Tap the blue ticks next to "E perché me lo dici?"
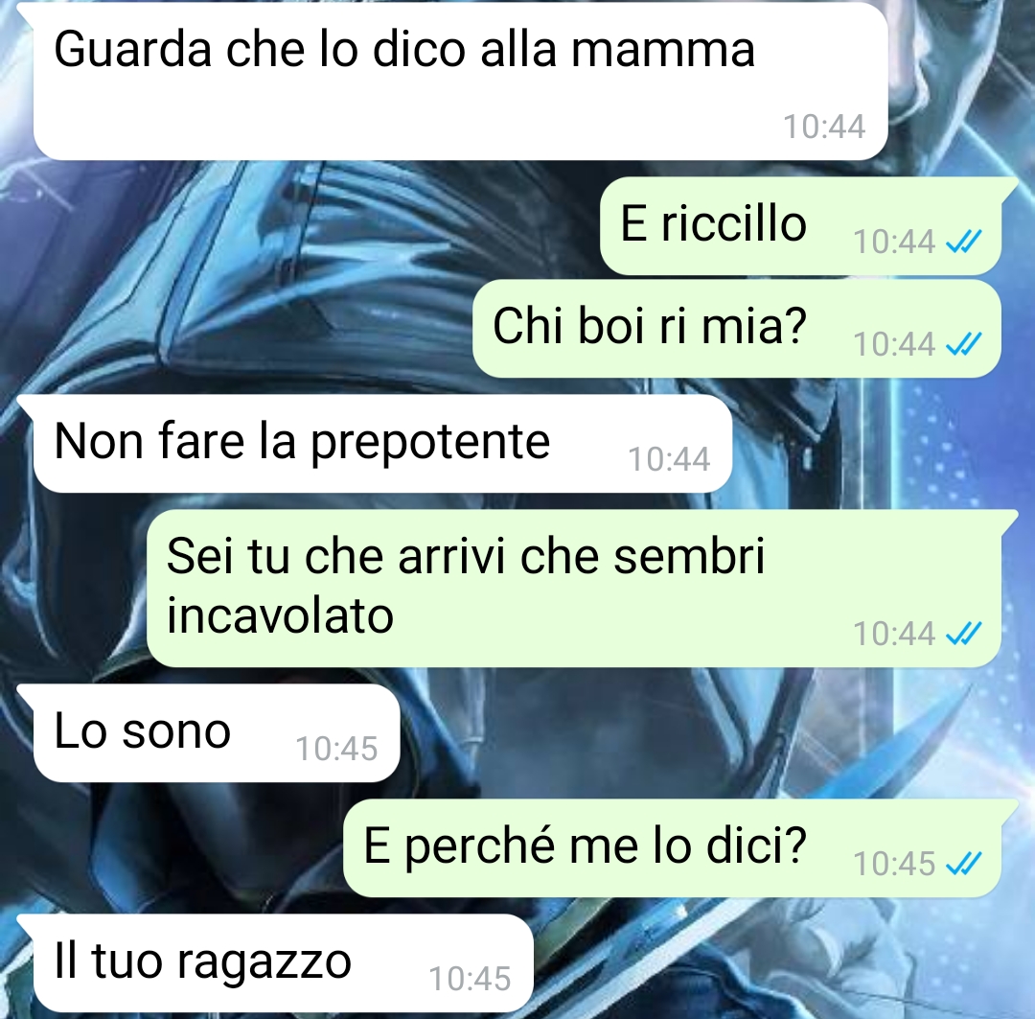Image resolution: width=1035 pixels, height=1019 pixels. (x=964, y=864)
